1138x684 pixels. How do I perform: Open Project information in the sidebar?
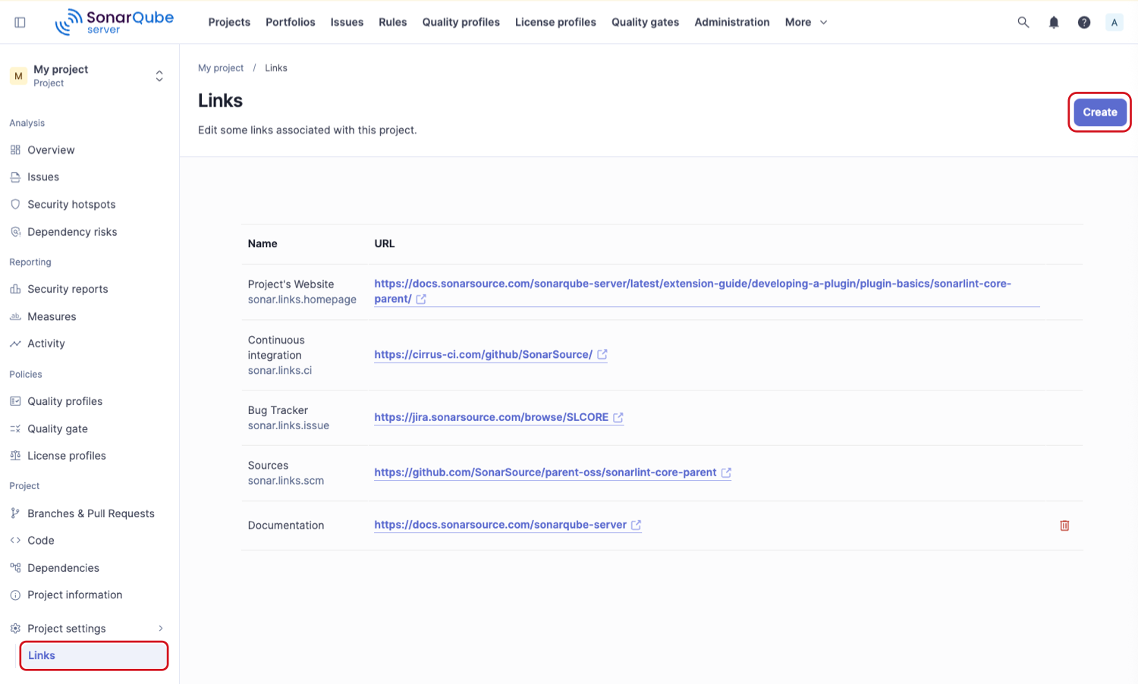point(74,595)
